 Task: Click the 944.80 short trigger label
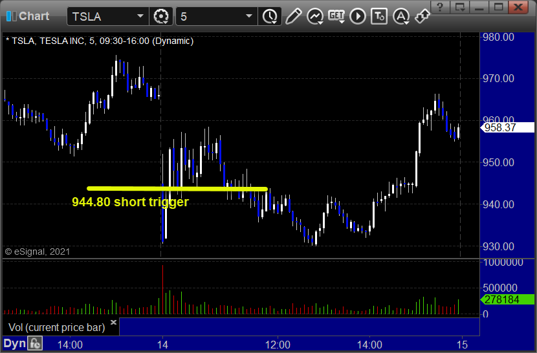130,202
